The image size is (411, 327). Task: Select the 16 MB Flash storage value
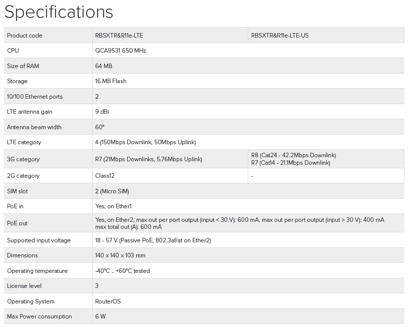pyautogui.click(x=111, y=81)
